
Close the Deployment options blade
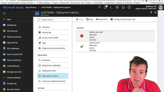click(x=156, y=12)
